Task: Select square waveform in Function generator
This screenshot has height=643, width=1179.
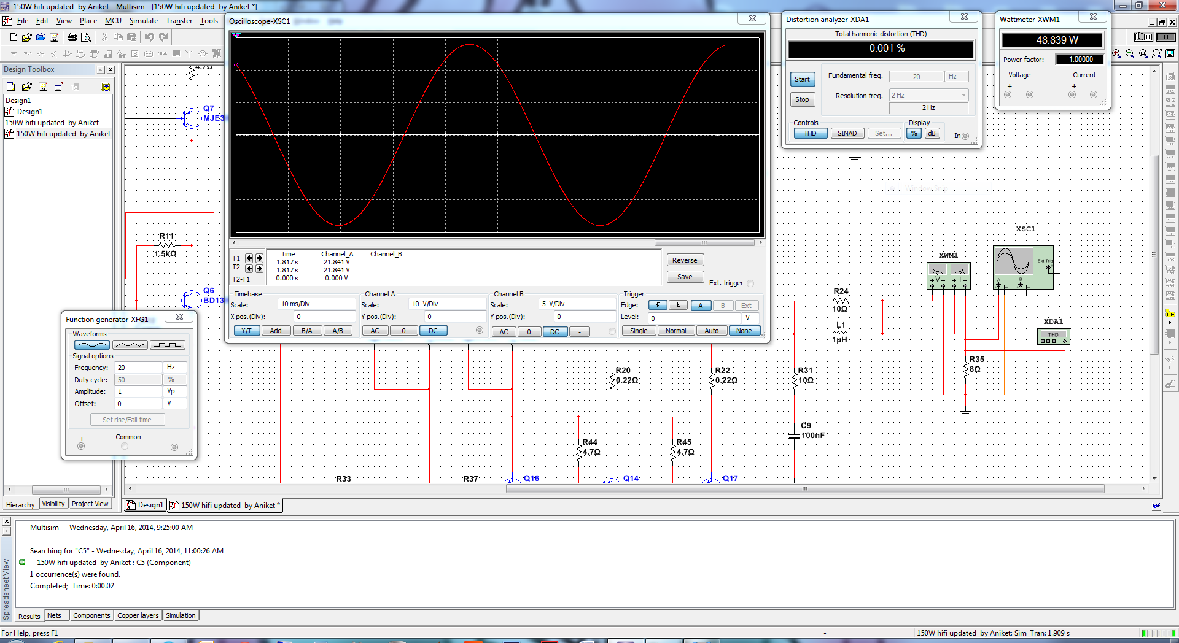Action: click(x=168, y=345)
